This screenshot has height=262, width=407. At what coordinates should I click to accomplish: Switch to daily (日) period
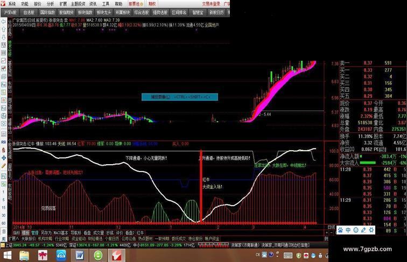[4, 231]
